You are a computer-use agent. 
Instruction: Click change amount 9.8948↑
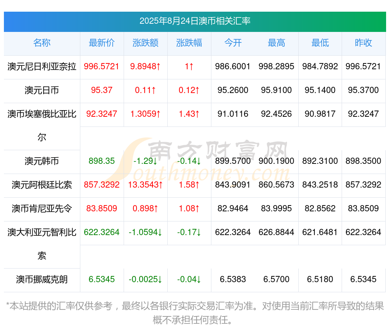[x=145, y=67]
